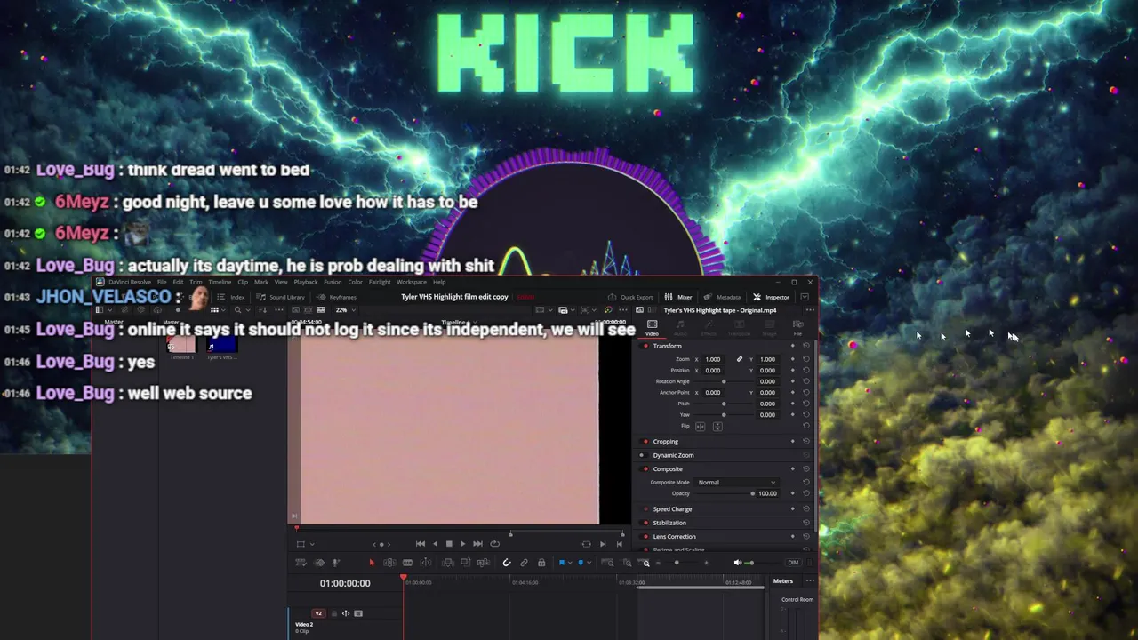Click the Rotation Angle slider
Screen dimensions: 1138x640
[x=724, y=381]
